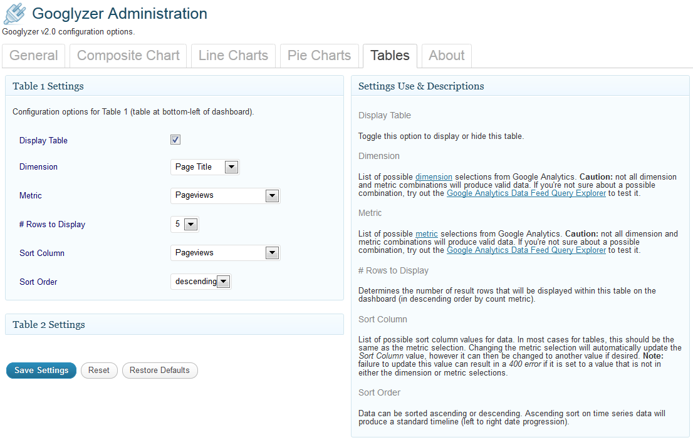
Task: Open the Metric dropdown showing Pageviews
Action: point(226,195)
